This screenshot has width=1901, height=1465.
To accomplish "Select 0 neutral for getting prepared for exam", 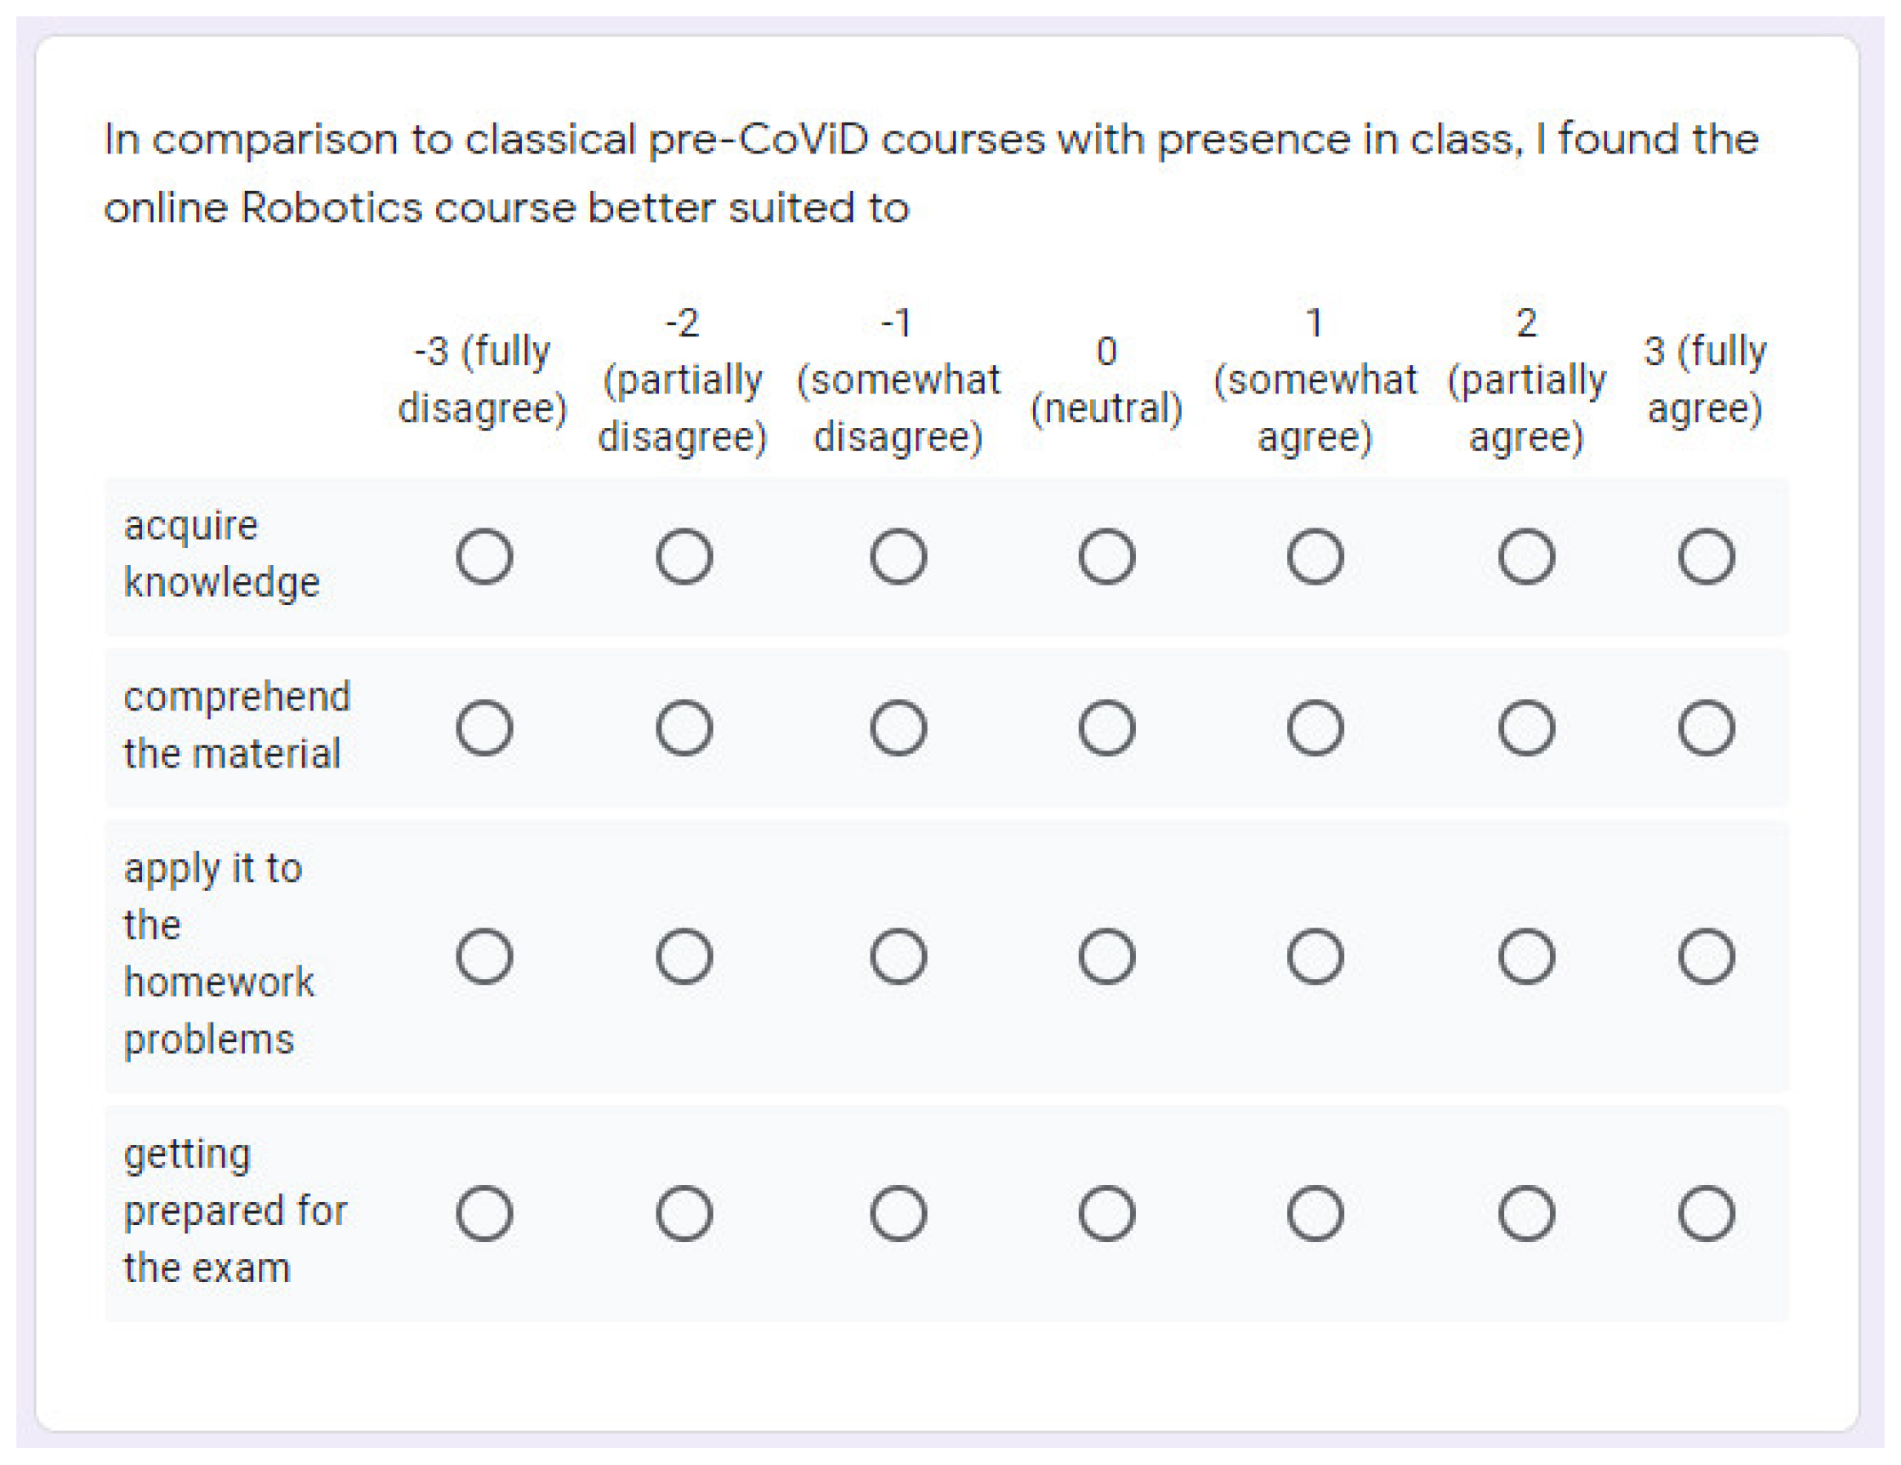I will coord(1106,1213).
